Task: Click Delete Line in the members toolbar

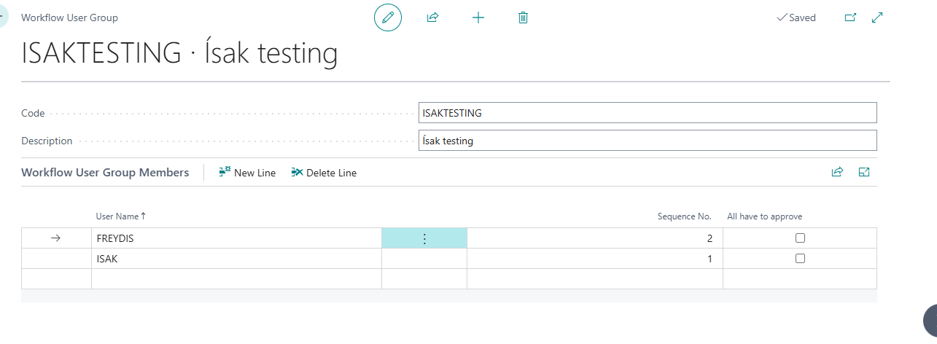Action: pos(324,173)
